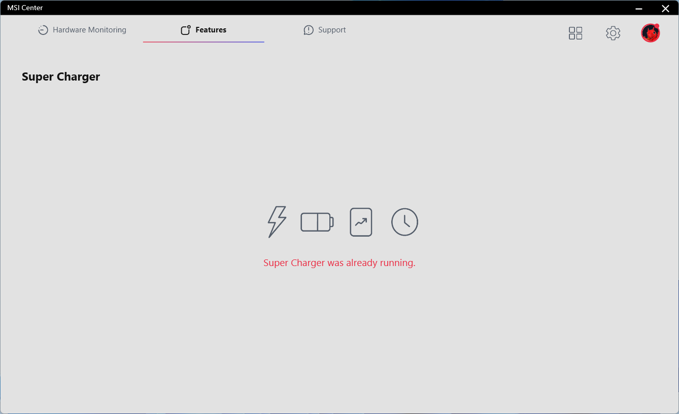
Task: Click the four-squares grid icon
Action: (575, 33)
